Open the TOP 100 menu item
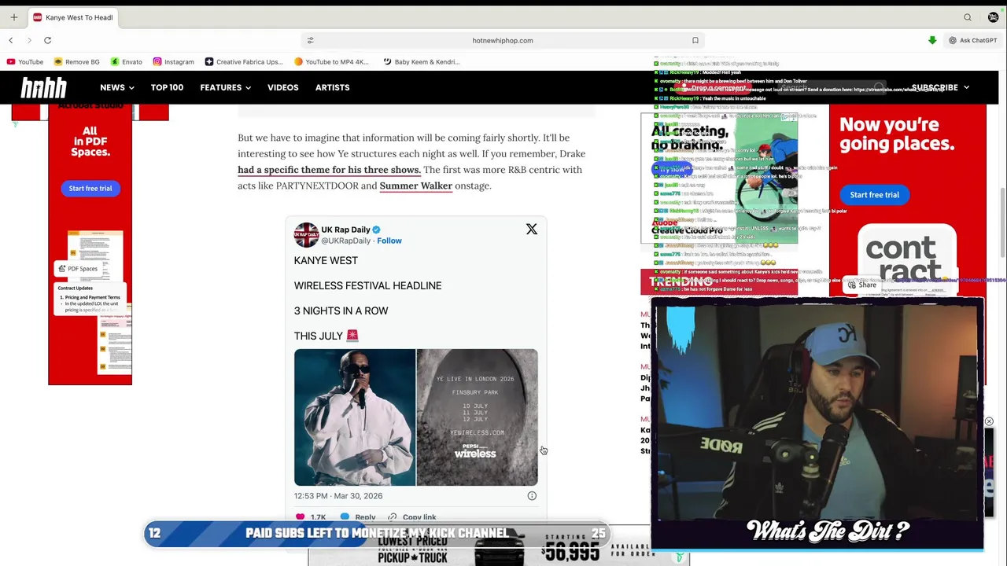 point(167,87)
